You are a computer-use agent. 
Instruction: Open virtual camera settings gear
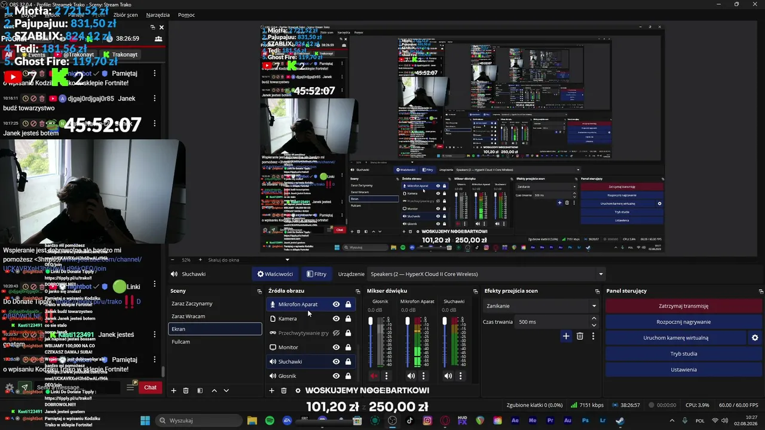pyautogui.click(x=755, y=338)
